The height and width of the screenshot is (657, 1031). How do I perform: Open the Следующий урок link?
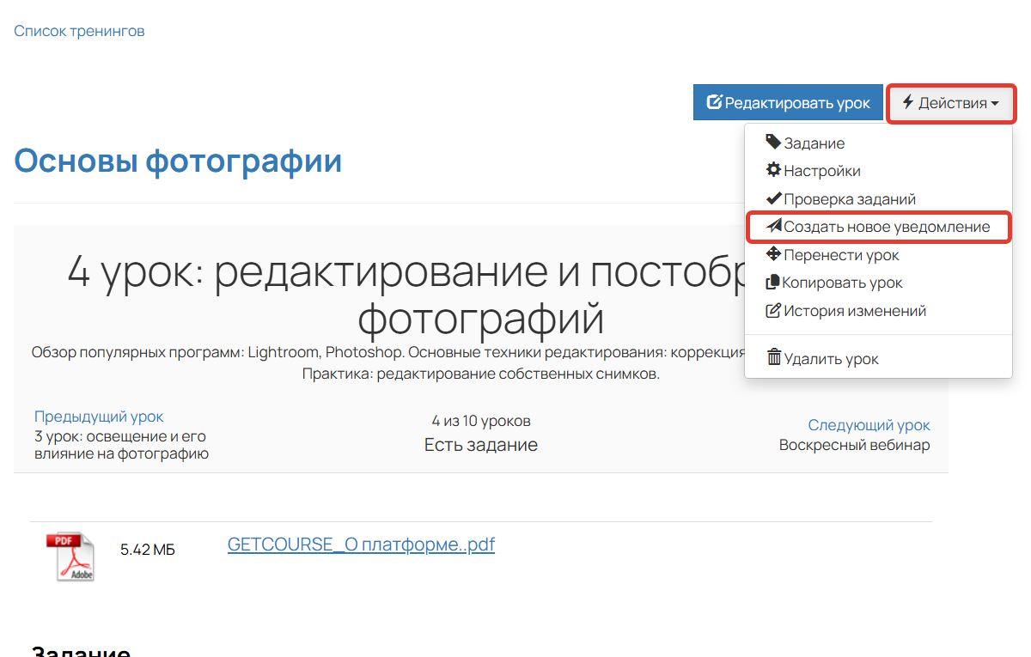(x=869, y=425)
